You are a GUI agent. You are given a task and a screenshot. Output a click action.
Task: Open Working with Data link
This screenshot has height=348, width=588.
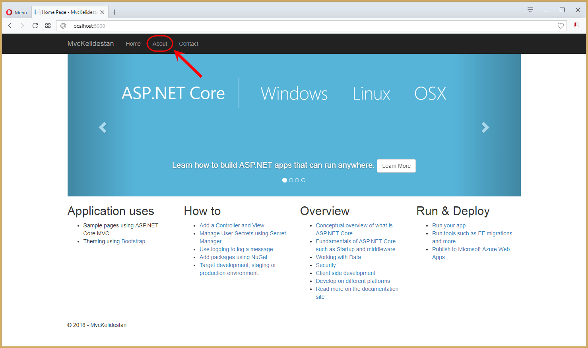point(338,257)
